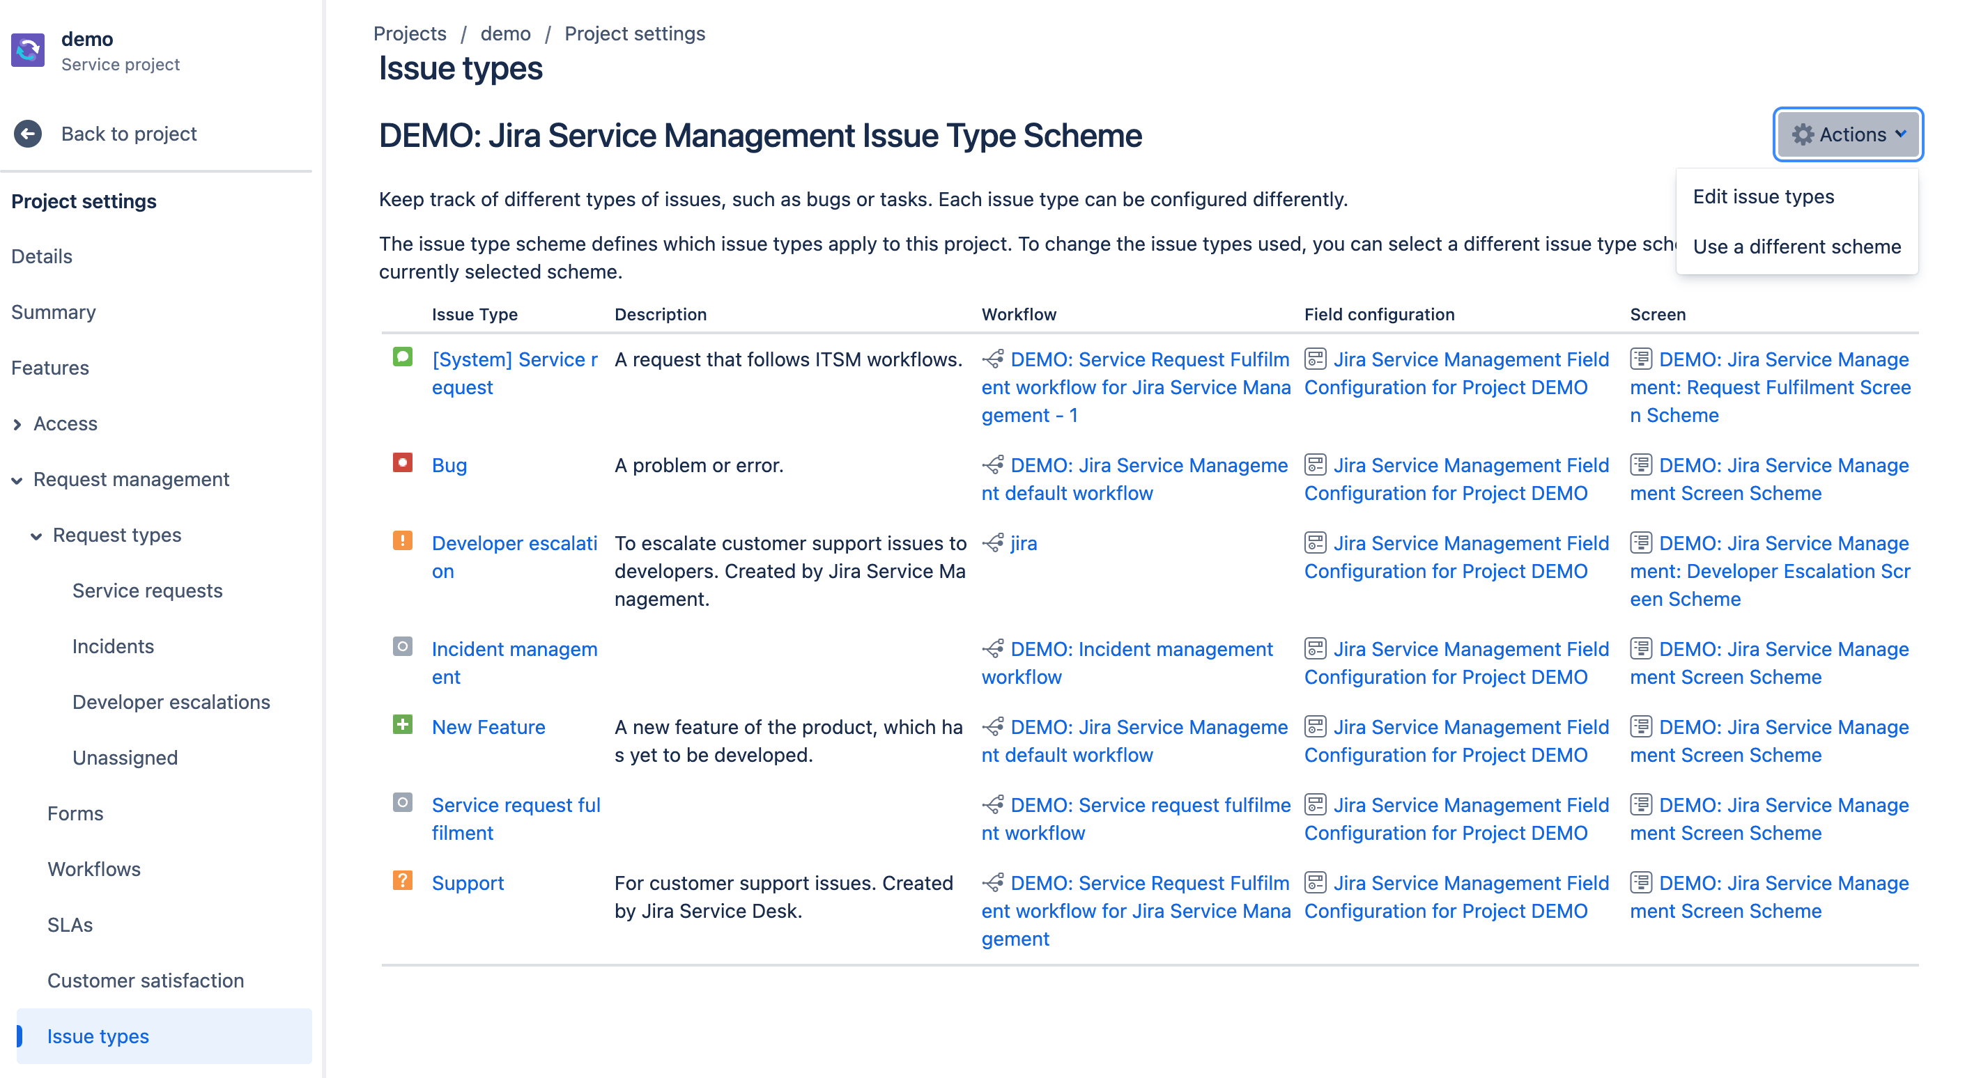The height and width of the screenshot is (1078, 1965).
Task: Open Service requests request type
Action: (x=147, y=591)
